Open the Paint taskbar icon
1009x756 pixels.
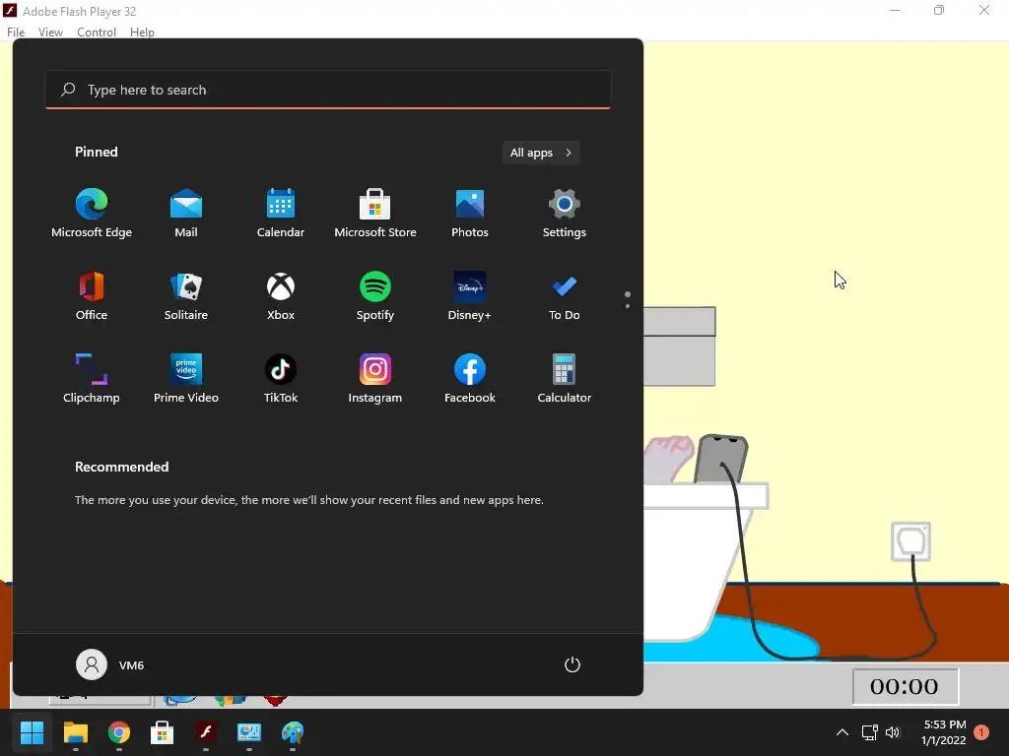(x=293, y=732)
